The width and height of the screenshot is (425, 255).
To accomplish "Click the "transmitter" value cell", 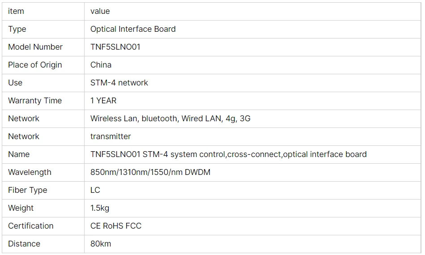I will [110, 136].
